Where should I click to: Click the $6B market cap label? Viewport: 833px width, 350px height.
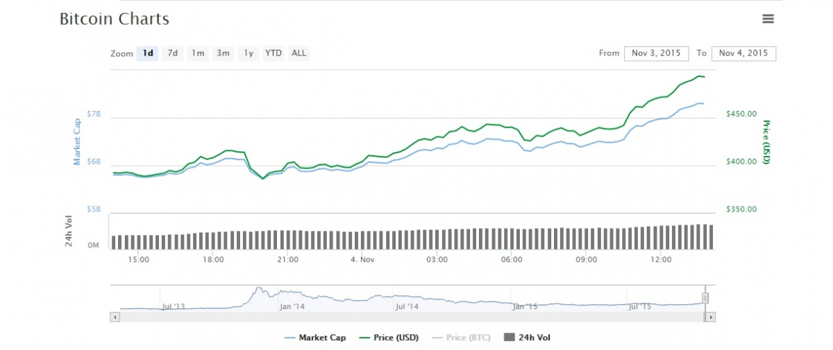tap(94, 161)
